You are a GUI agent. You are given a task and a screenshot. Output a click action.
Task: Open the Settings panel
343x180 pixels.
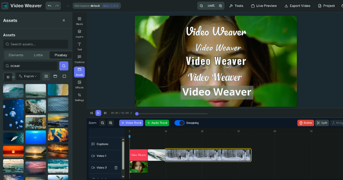click(x=79, y=97)
